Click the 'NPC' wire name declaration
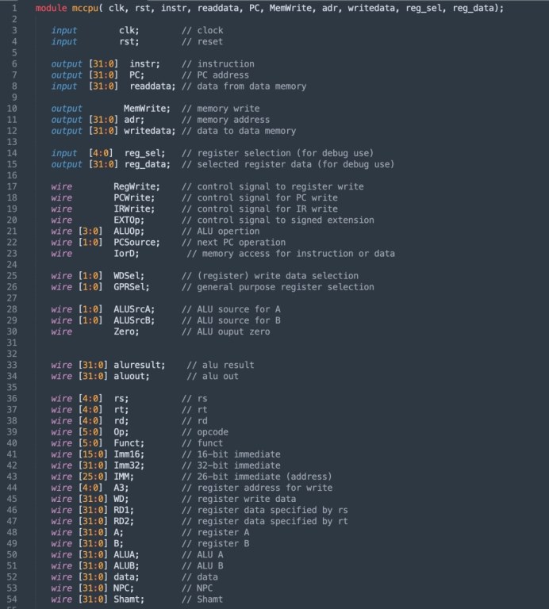Screen dimensions: 549x609 point(122,588)
